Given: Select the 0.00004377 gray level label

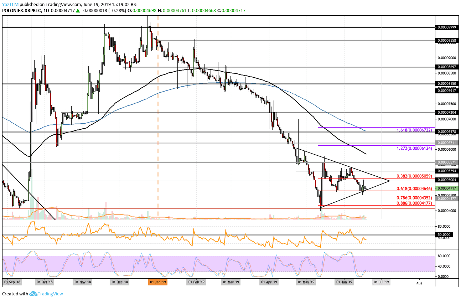Looking at the screenshot, I should pos(447,199).
